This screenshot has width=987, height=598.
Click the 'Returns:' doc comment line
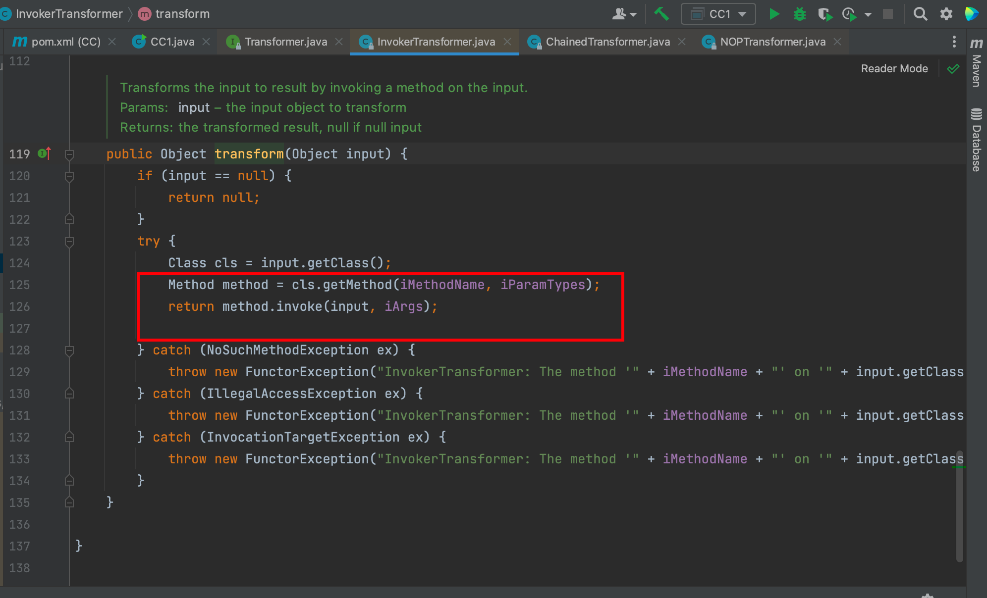pyautogui.click(x=271, y=127)
